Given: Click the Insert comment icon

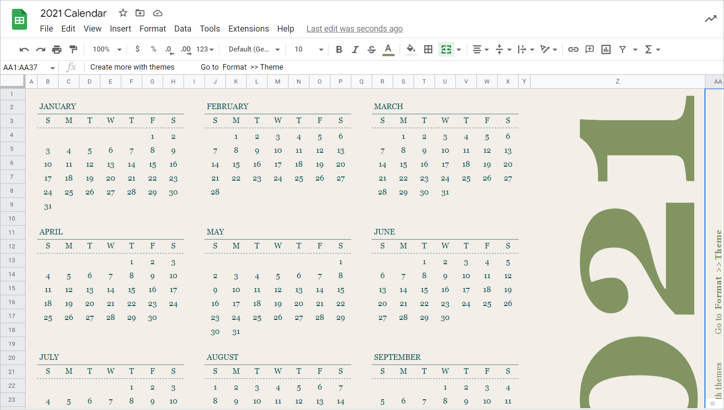Looking at the screenshot, I should 589,49.
